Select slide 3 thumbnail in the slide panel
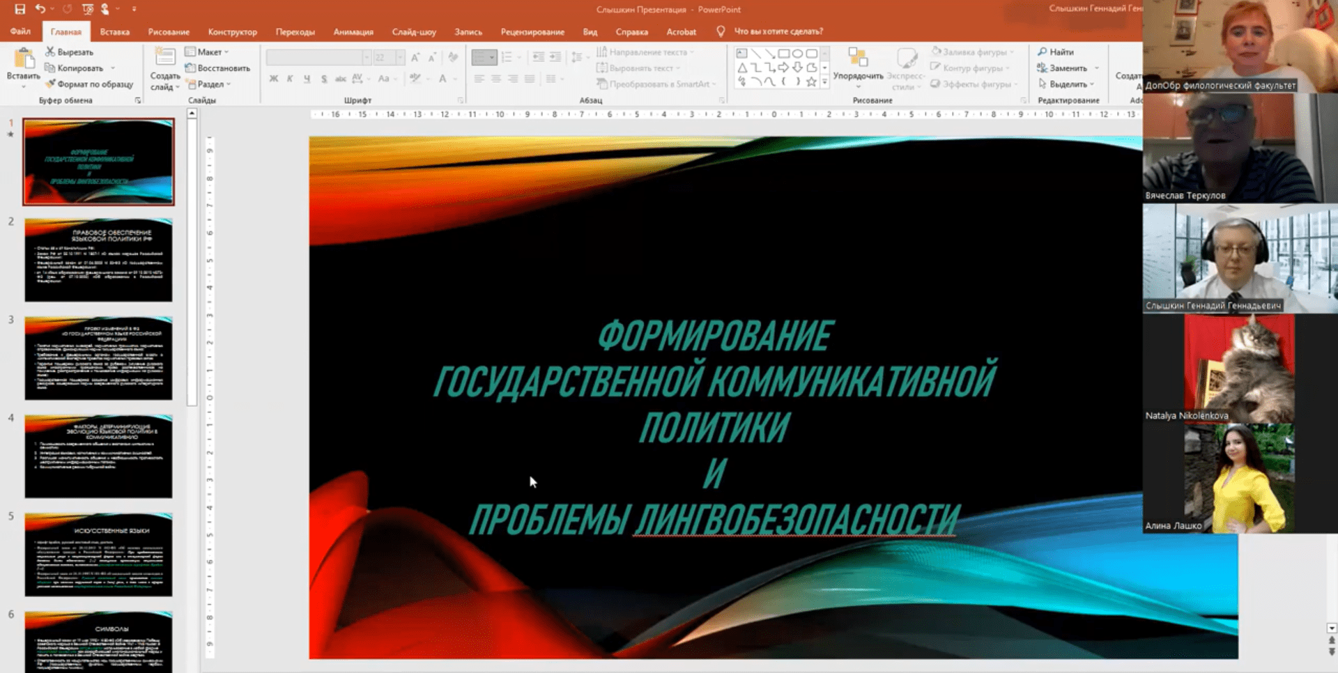Image resolution: width=1338 pixels, height=673 pixels. pyautogui.click(x=98, y=358)
